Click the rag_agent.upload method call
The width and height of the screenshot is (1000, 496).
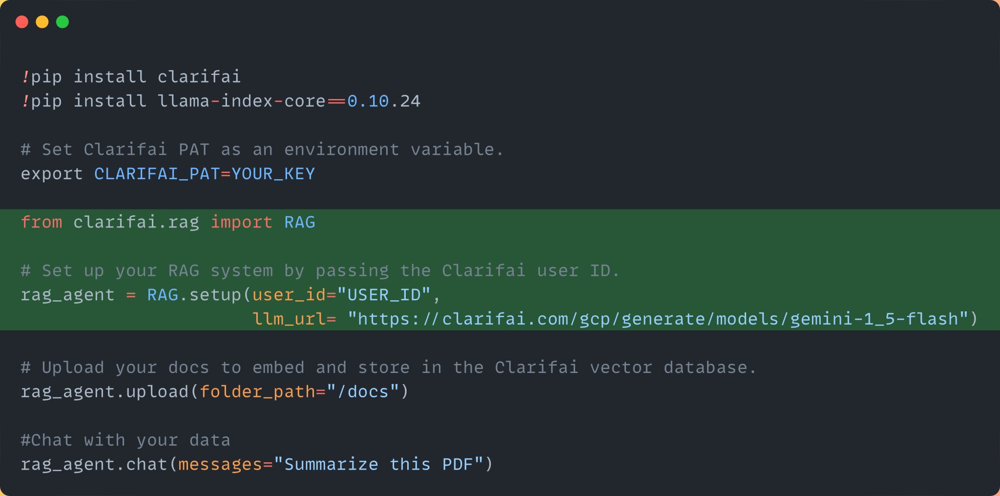(x=104, y=392)
